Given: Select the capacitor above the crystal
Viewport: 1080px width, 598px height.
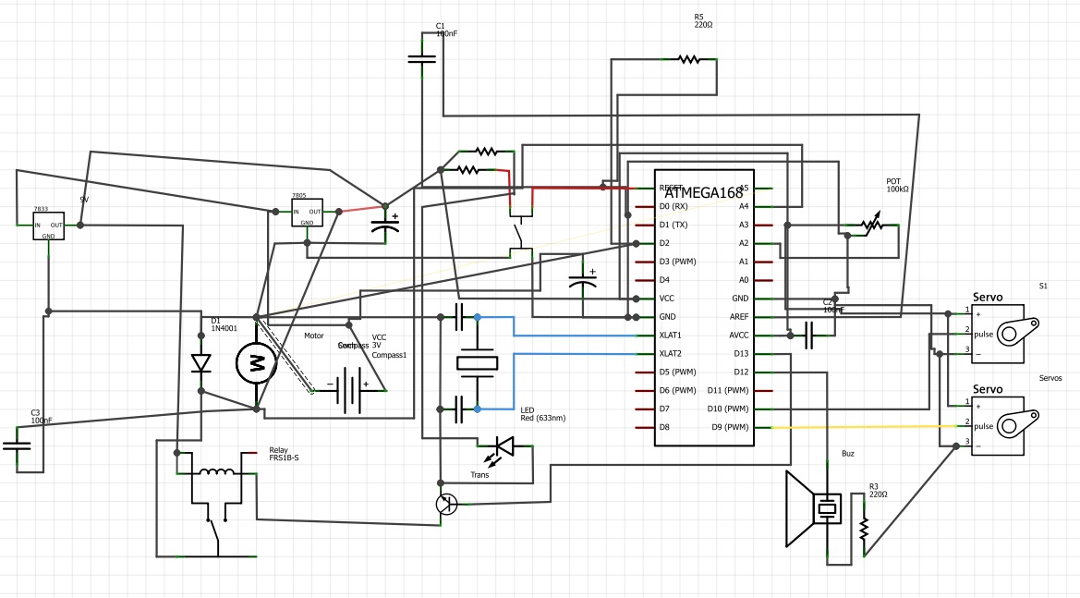Looking at the screenshot, I should (459, 317).
